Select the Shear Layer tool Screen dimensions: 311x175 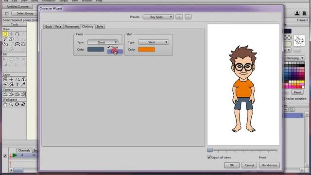click(5, 84)
